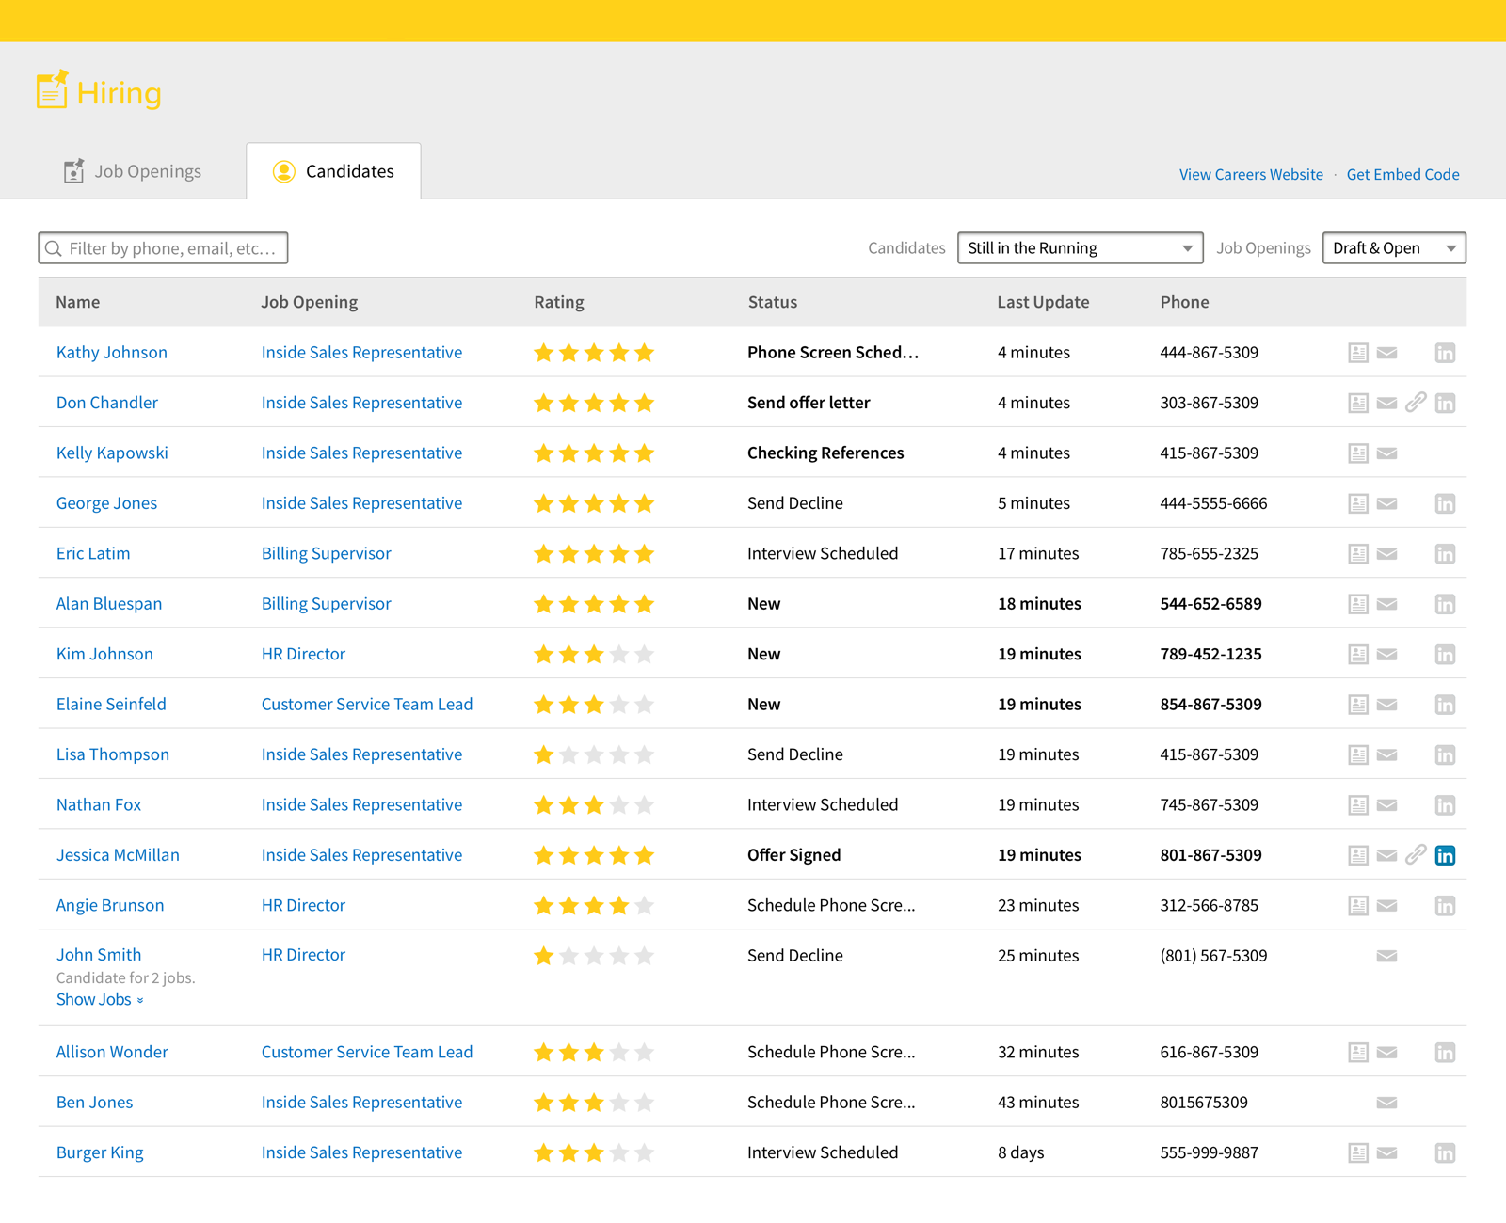Click attachment link icon for Don Chandler
This screenshot has width=1506, height=1223.
click(1416, 404)
